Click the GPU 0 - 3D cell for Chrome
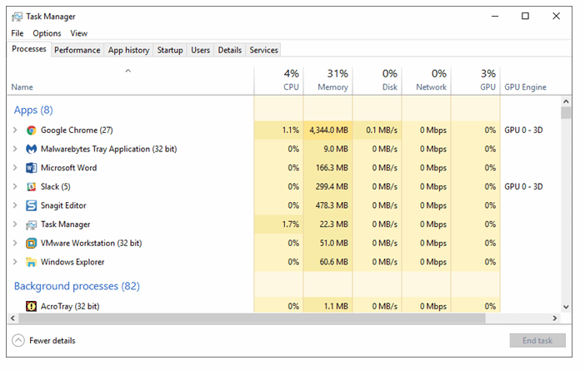The height and width of the screenshot is (370, 585). click(x=523, y=131)
